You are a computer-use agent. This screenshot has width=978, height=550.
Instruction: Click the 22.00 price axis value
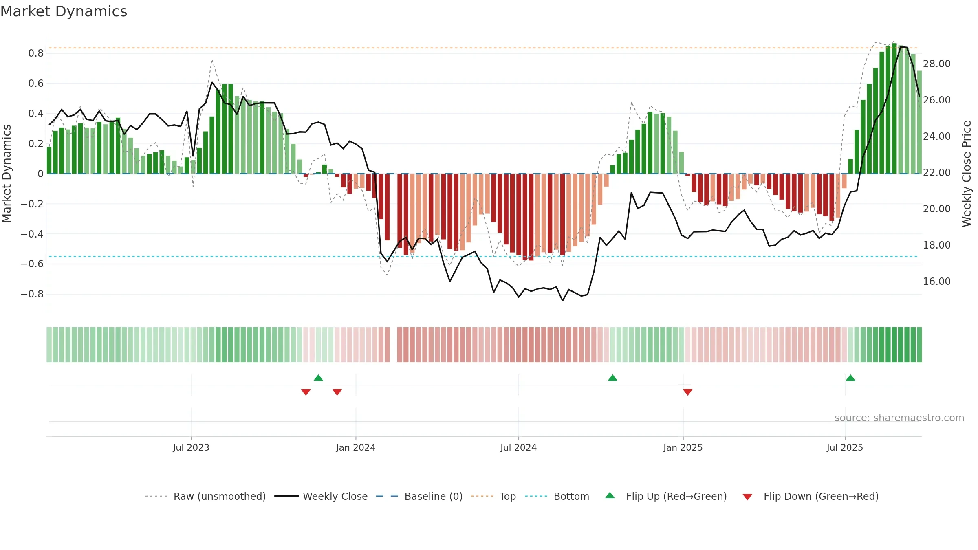[936, 172]
